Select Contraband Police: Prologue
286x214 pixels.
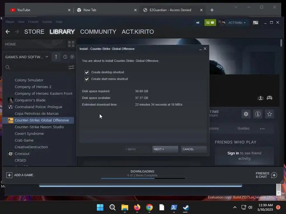(38, 107)
